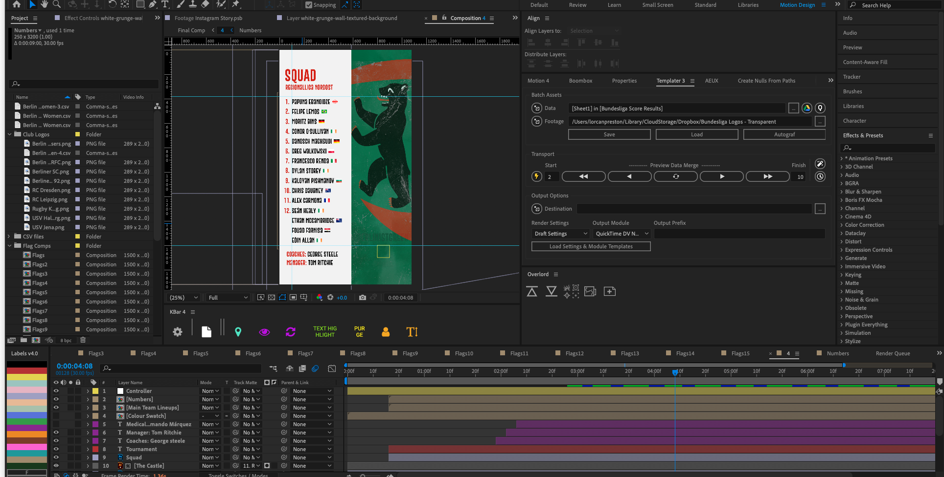This screenshot has height=477, width=944.
Task: Show the [Colour Swatch] layer
Action: [56, 416]
